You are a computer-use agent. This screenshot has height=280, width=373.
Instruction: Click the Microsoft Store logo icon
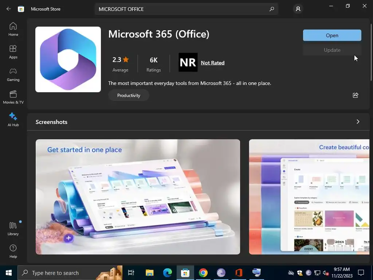click(21, 9)
